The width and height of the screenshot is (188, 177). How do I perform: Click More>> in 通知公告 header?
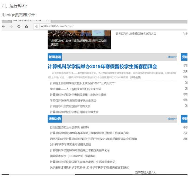[x=172, y=119]
